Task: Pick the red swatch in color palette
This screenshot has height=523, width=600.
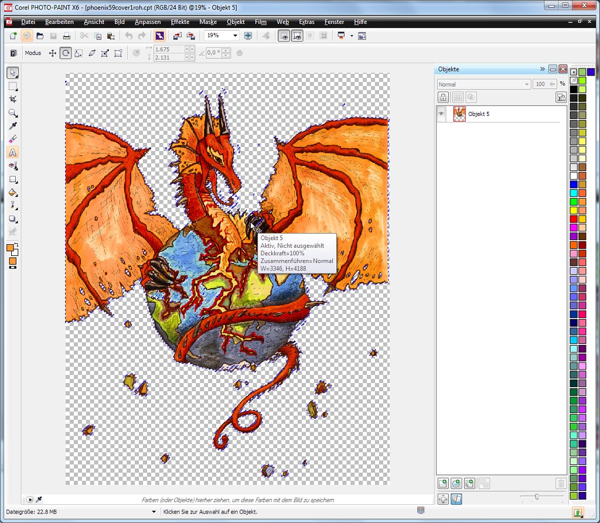Action: 574,219
